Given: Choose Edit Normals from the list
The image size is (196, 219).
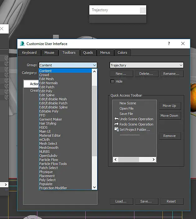Looking at the screenshot, I should 65,83.
